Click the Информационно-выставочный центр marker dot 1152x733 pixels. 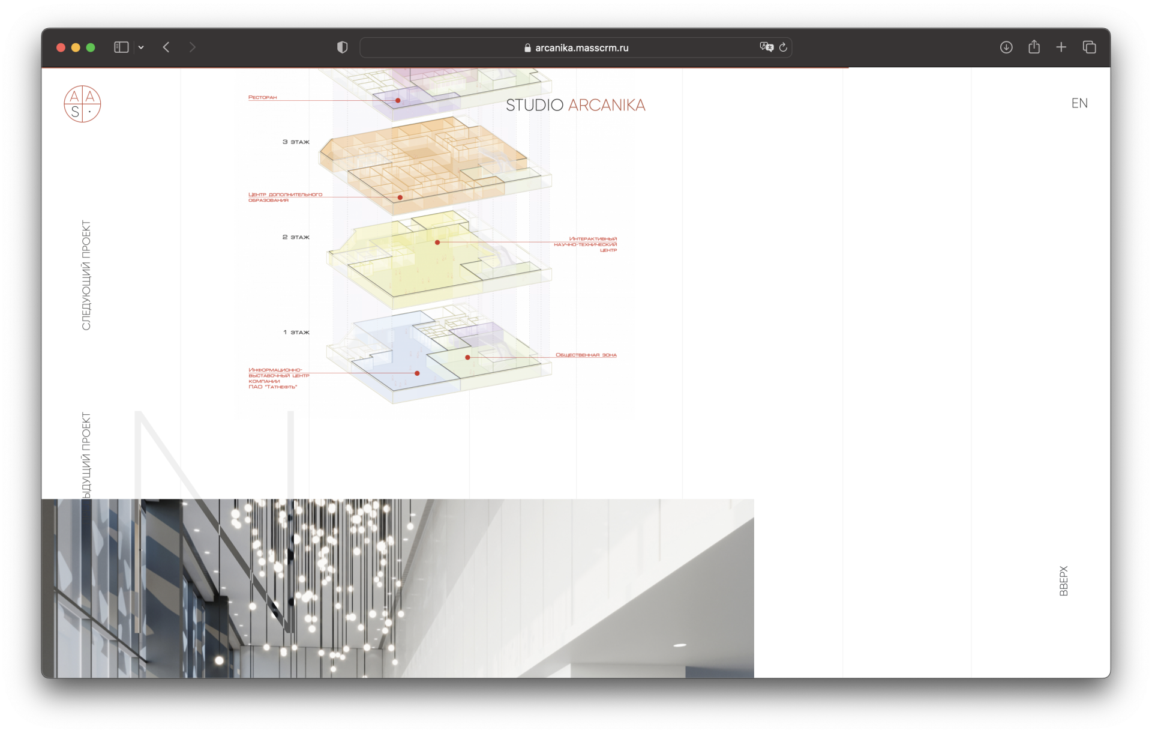point(417,373)
